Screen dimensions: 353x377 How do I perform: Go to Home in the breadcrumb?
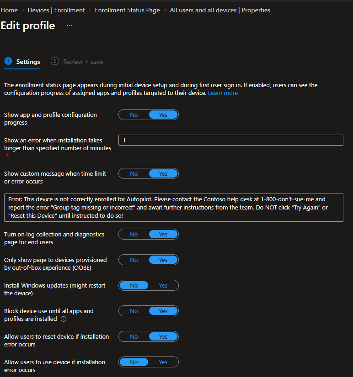[x=9, y=10]
